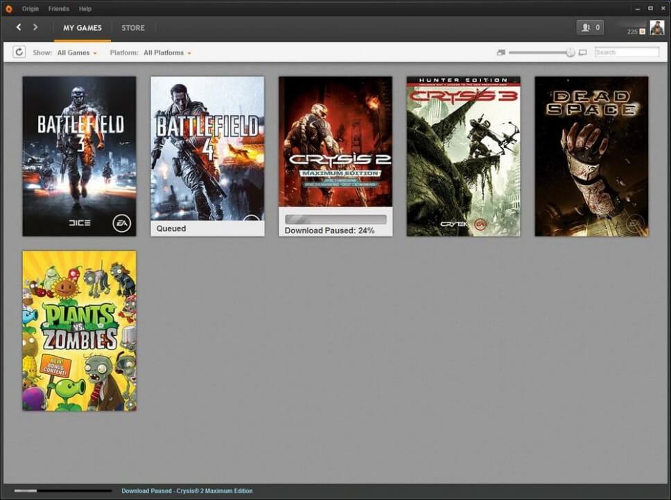Open the Download Paused Crysis 2 status link
Image resolution: width=671 pixels, height=500 pixels.
click(187, 491)
